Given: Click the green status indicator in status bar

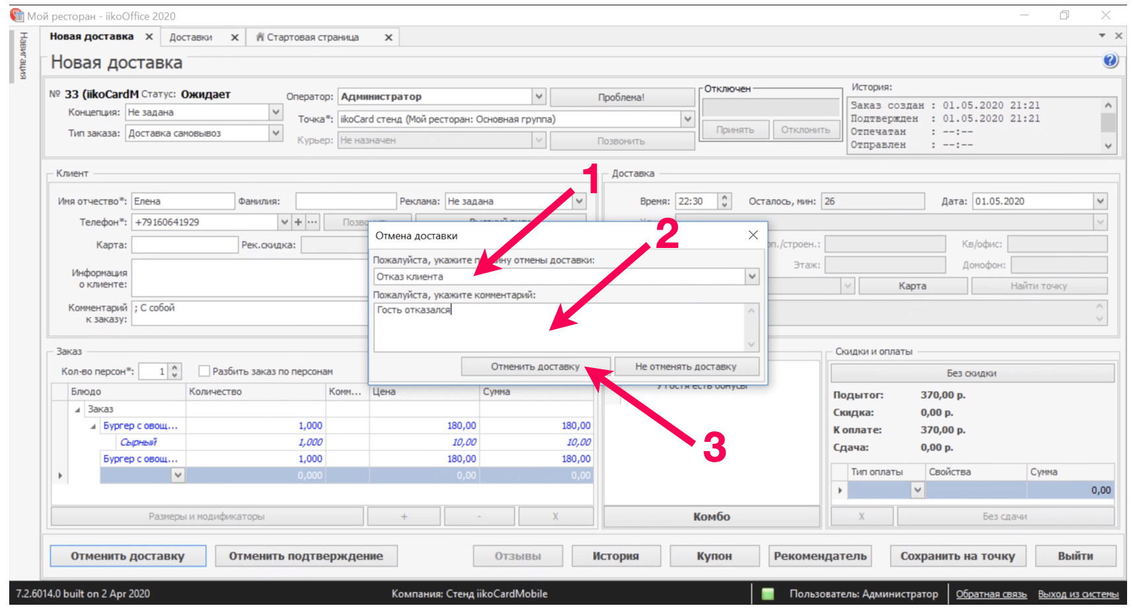Looking at the screenshot, I should pos(768,594).
